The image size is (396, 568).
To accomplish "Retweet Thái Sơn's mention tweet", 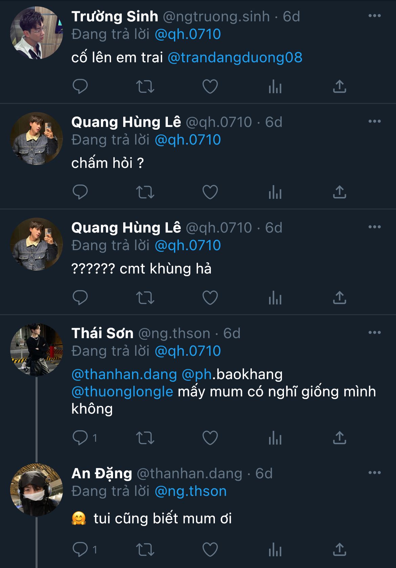I will (x=145, y=438).
